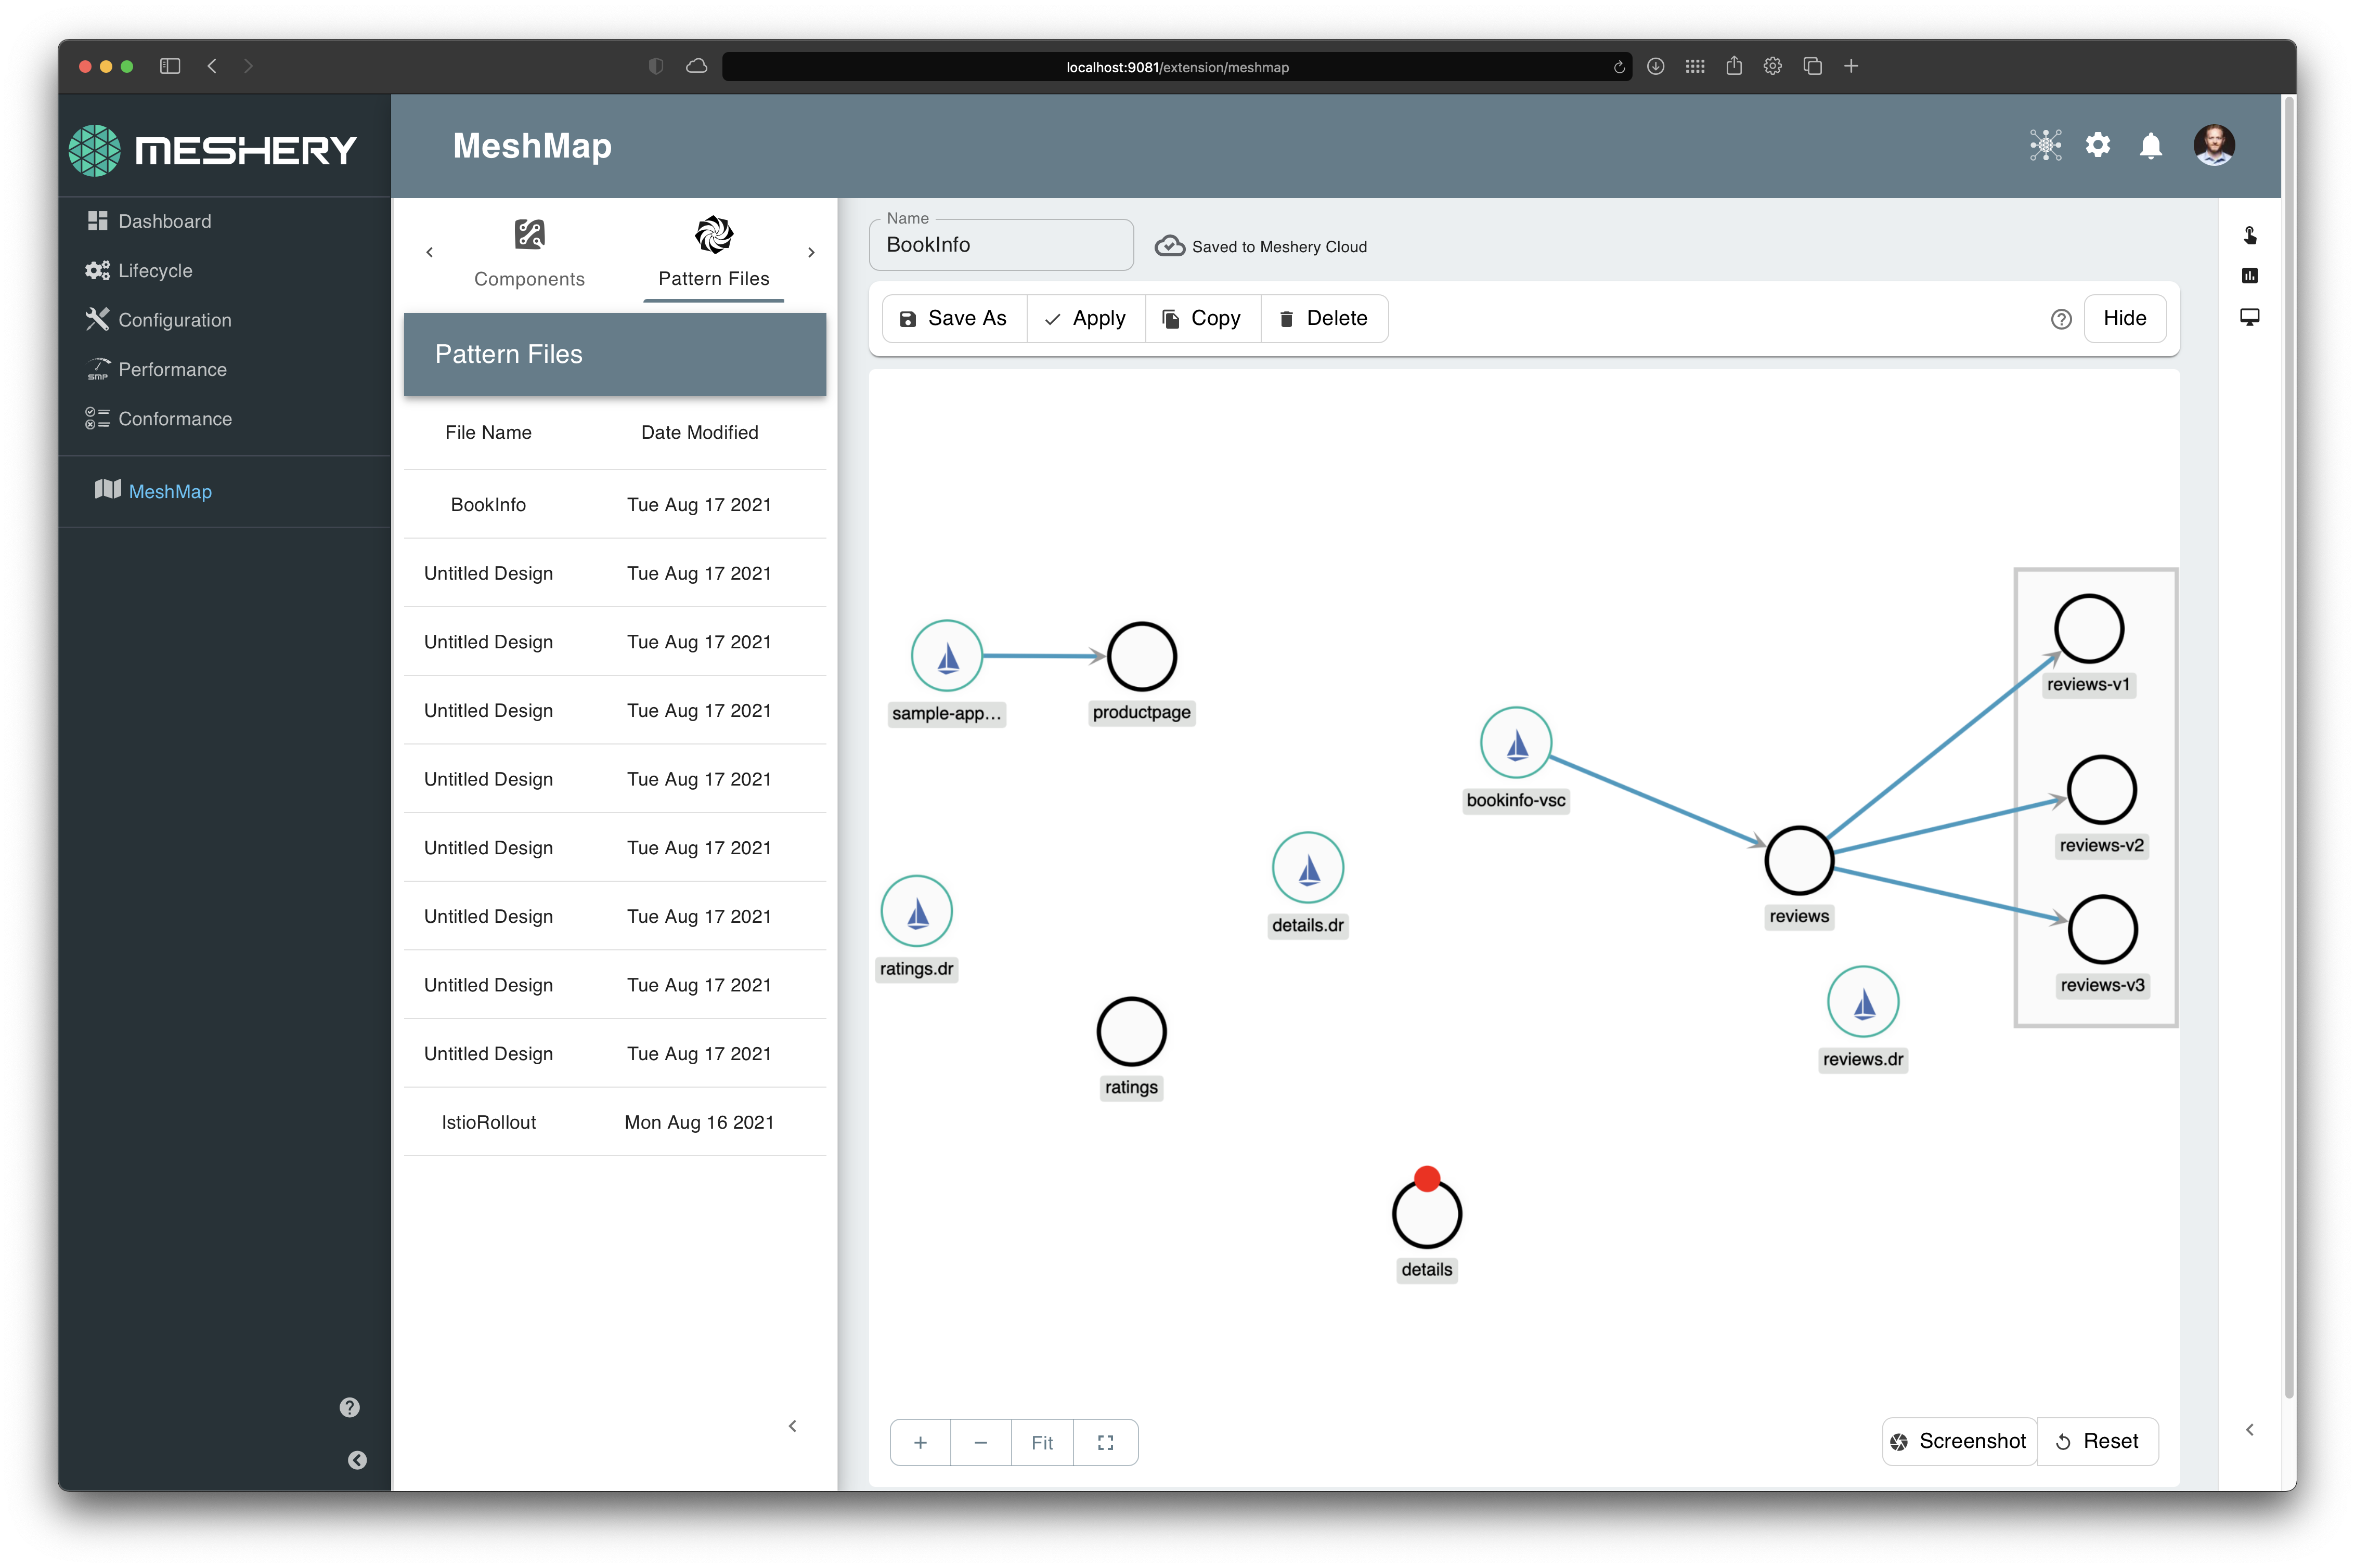Sort by Date Modified column
Image resolution: width=2355 pixels, height=1568 pixels.
pos(700,432)
